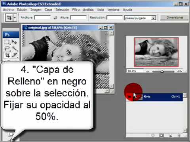
Task: Click the Navigator zoom slider handle
Action: pyautogui.click(x=162, y=71)
